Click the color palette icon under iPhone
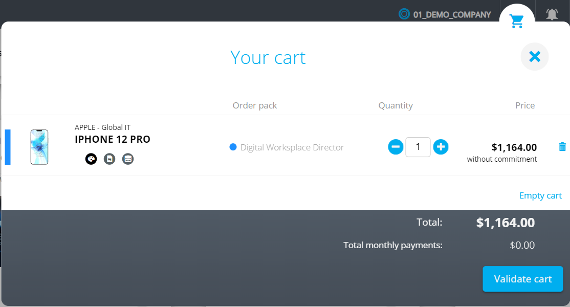This screenshot has width=570, height=307. click(x=91, y=159)
